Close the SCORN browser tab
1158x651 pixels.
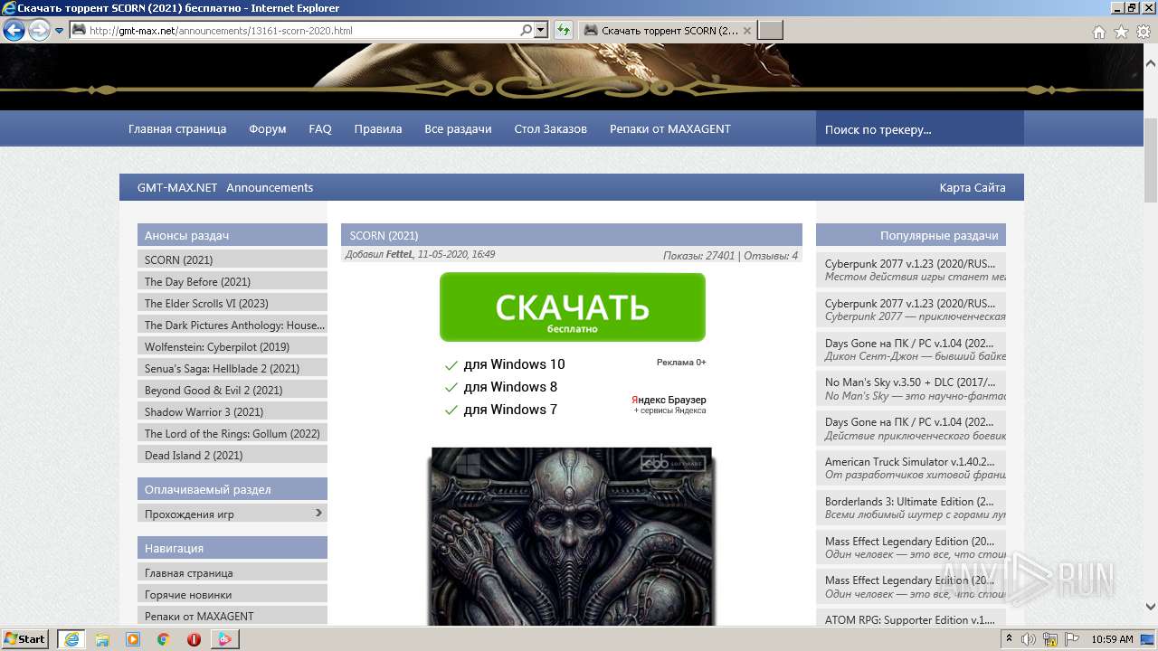pyautogui.click(x=746, y=31)
